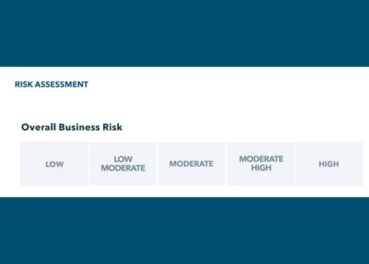Click the HIGH risk level box

point(328,164)
